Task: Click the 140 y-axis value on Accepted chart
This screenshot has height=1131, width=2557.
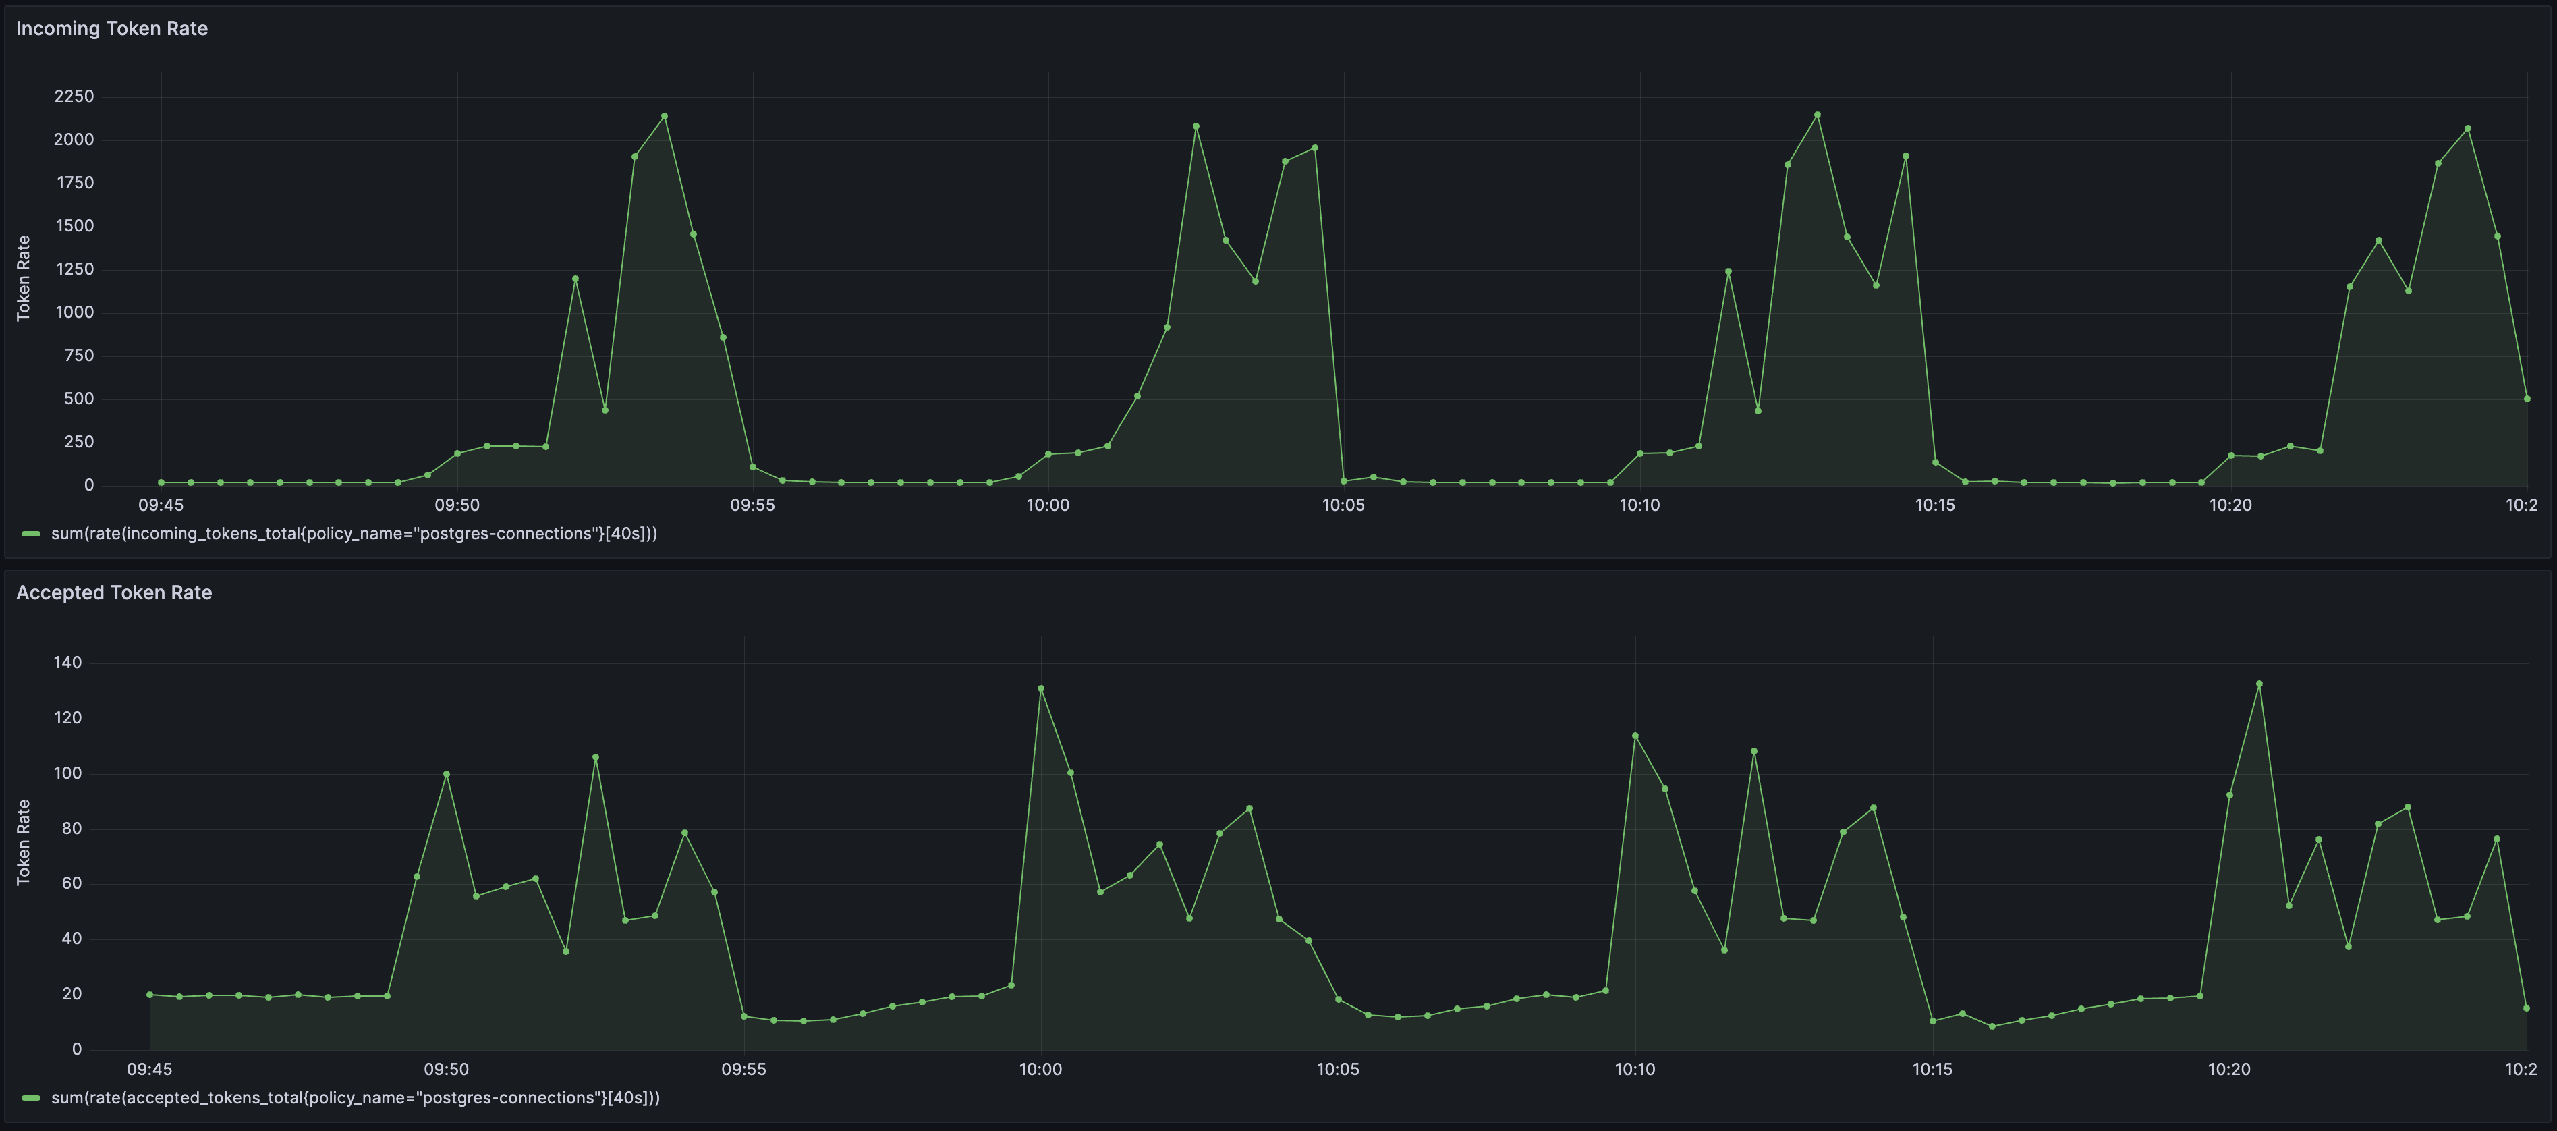Action: click(69, 662)
